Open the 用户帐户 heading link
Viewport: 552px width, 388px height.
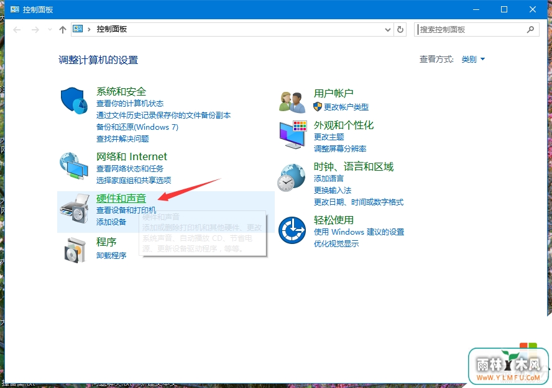coord(333,93)
